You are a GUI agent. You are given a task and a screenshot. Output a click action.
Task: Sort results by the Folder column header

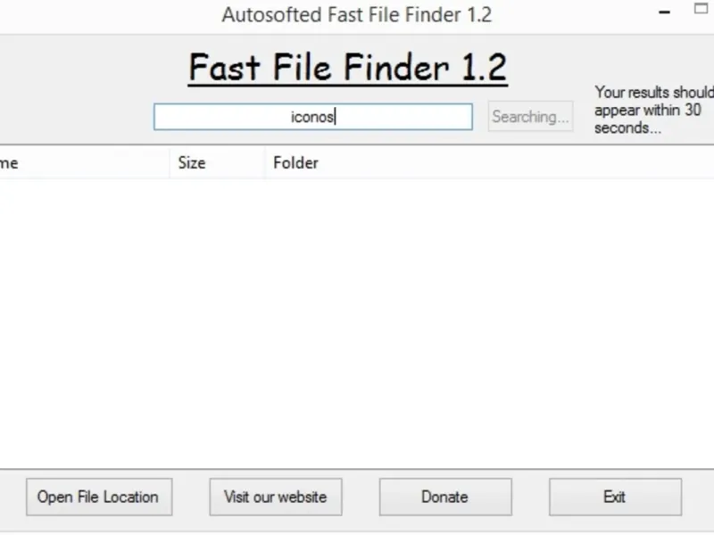[x=295, y=162]
